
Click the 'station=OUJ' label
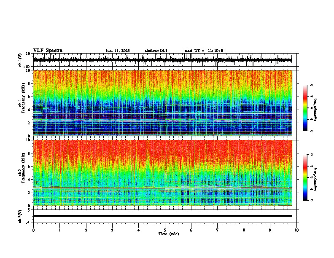click(156, 51)
